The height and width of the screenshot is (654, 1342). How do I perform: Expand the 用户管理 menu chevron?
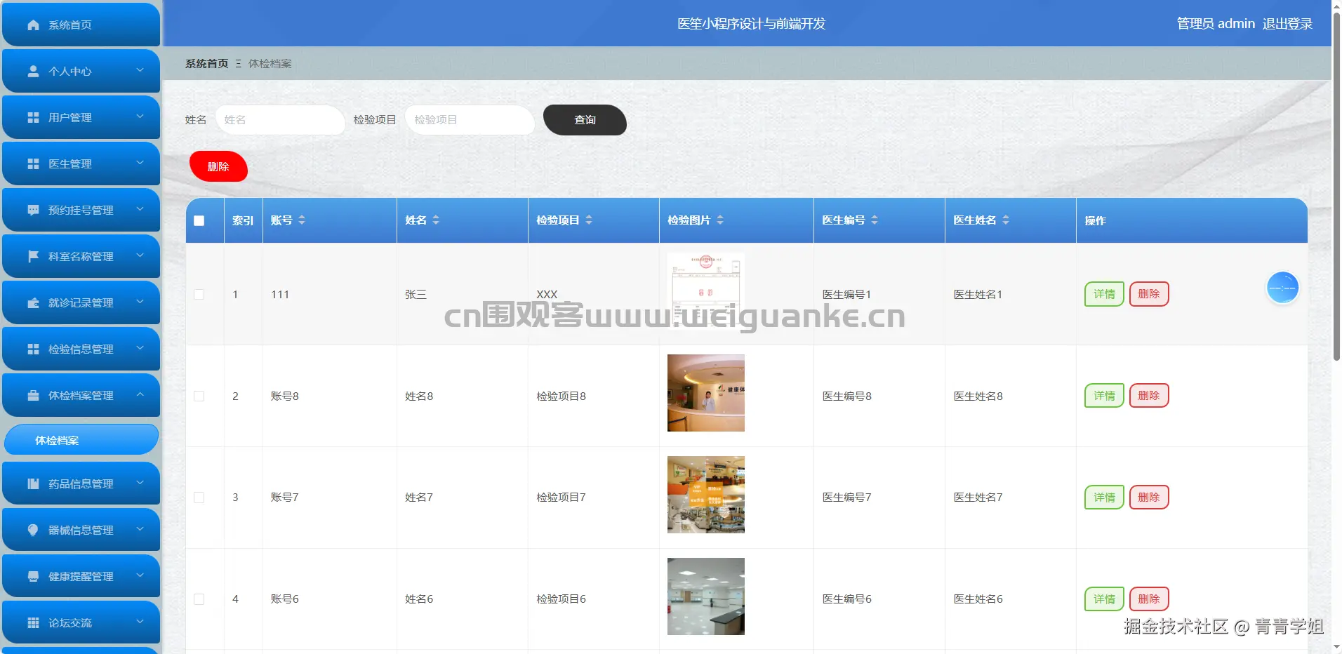tap(140, 116)
